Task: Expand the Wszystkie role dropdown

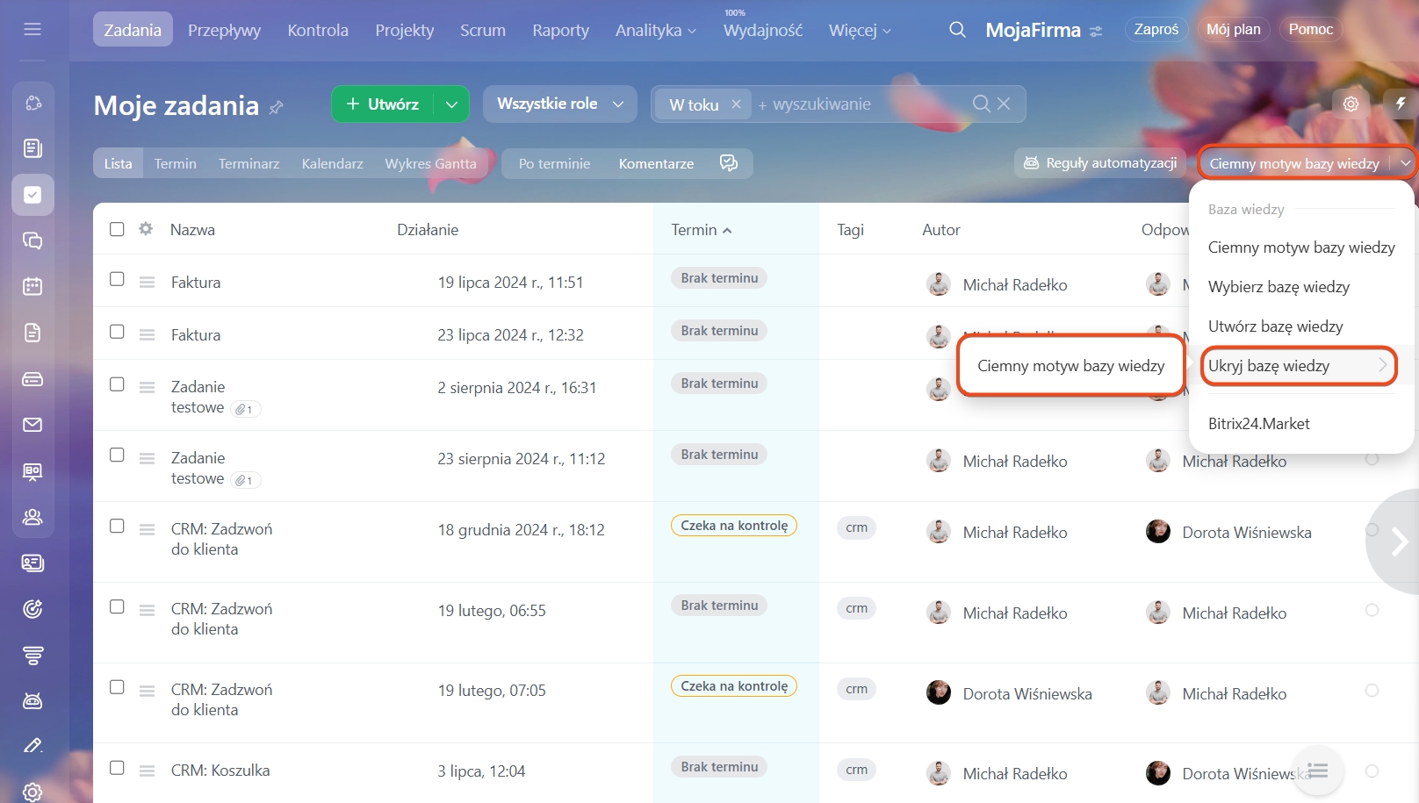Action: [559, 104]
